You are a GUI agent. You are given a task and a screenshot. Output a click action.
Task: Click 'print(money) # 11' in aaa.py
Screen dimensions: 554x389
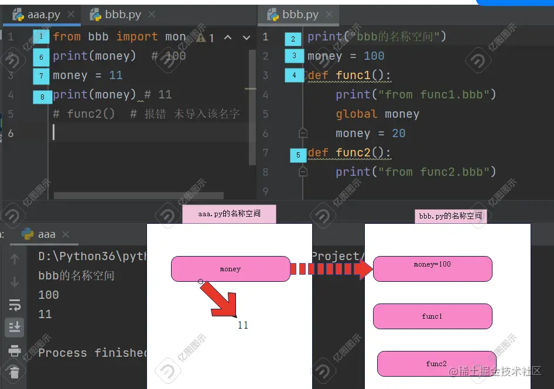(112, 95)
